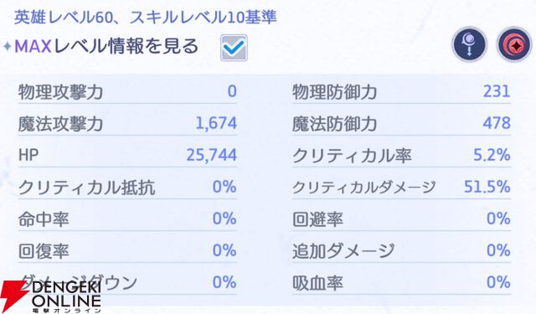The image size is (536, 314).
Task: Click the HP value 25,744
Action: point(212,155)
